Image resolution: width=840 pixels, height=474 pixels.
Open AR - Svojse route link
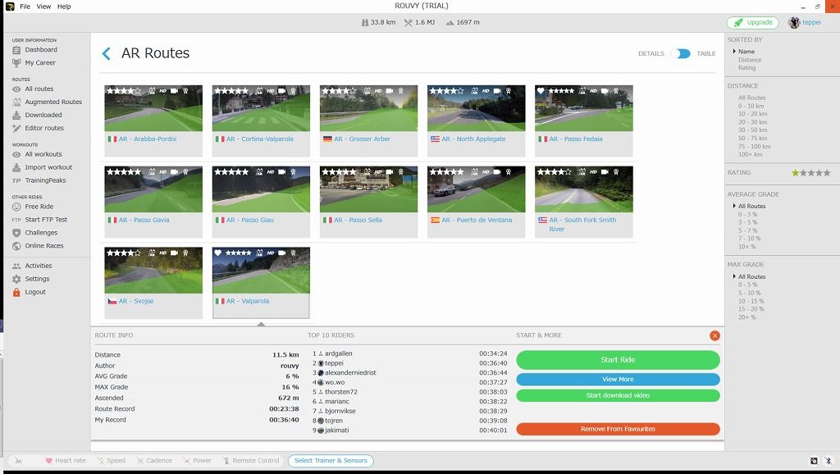(136, 301)
